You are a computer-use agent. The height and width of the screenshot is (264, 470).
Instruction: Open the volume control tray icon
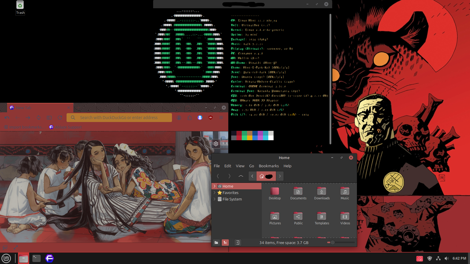447,258
